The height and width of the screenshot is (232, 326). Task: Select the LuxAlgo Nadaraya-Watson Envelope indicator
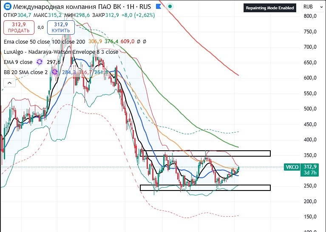tap(61, 52)
